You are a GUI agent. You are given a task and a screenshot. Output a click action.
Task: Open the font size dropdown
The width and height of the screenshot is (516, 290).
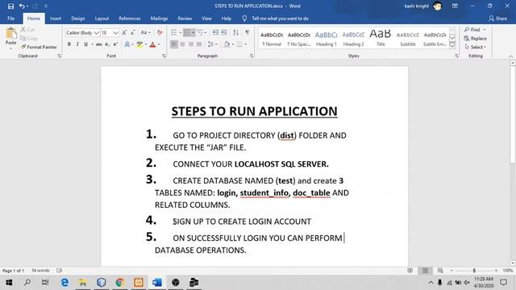tap(115, 33)
